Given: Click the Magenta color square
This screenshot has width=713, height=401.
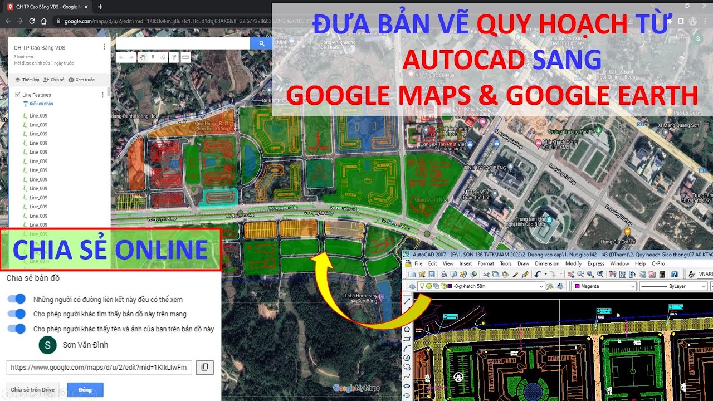Looking at the screenshot, I should point(577,286).
